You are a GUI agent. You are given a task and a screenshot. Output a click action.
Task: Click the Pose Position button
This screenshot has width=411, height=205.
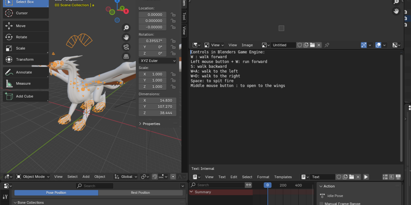pyautogui.click(x=56, y=193)
